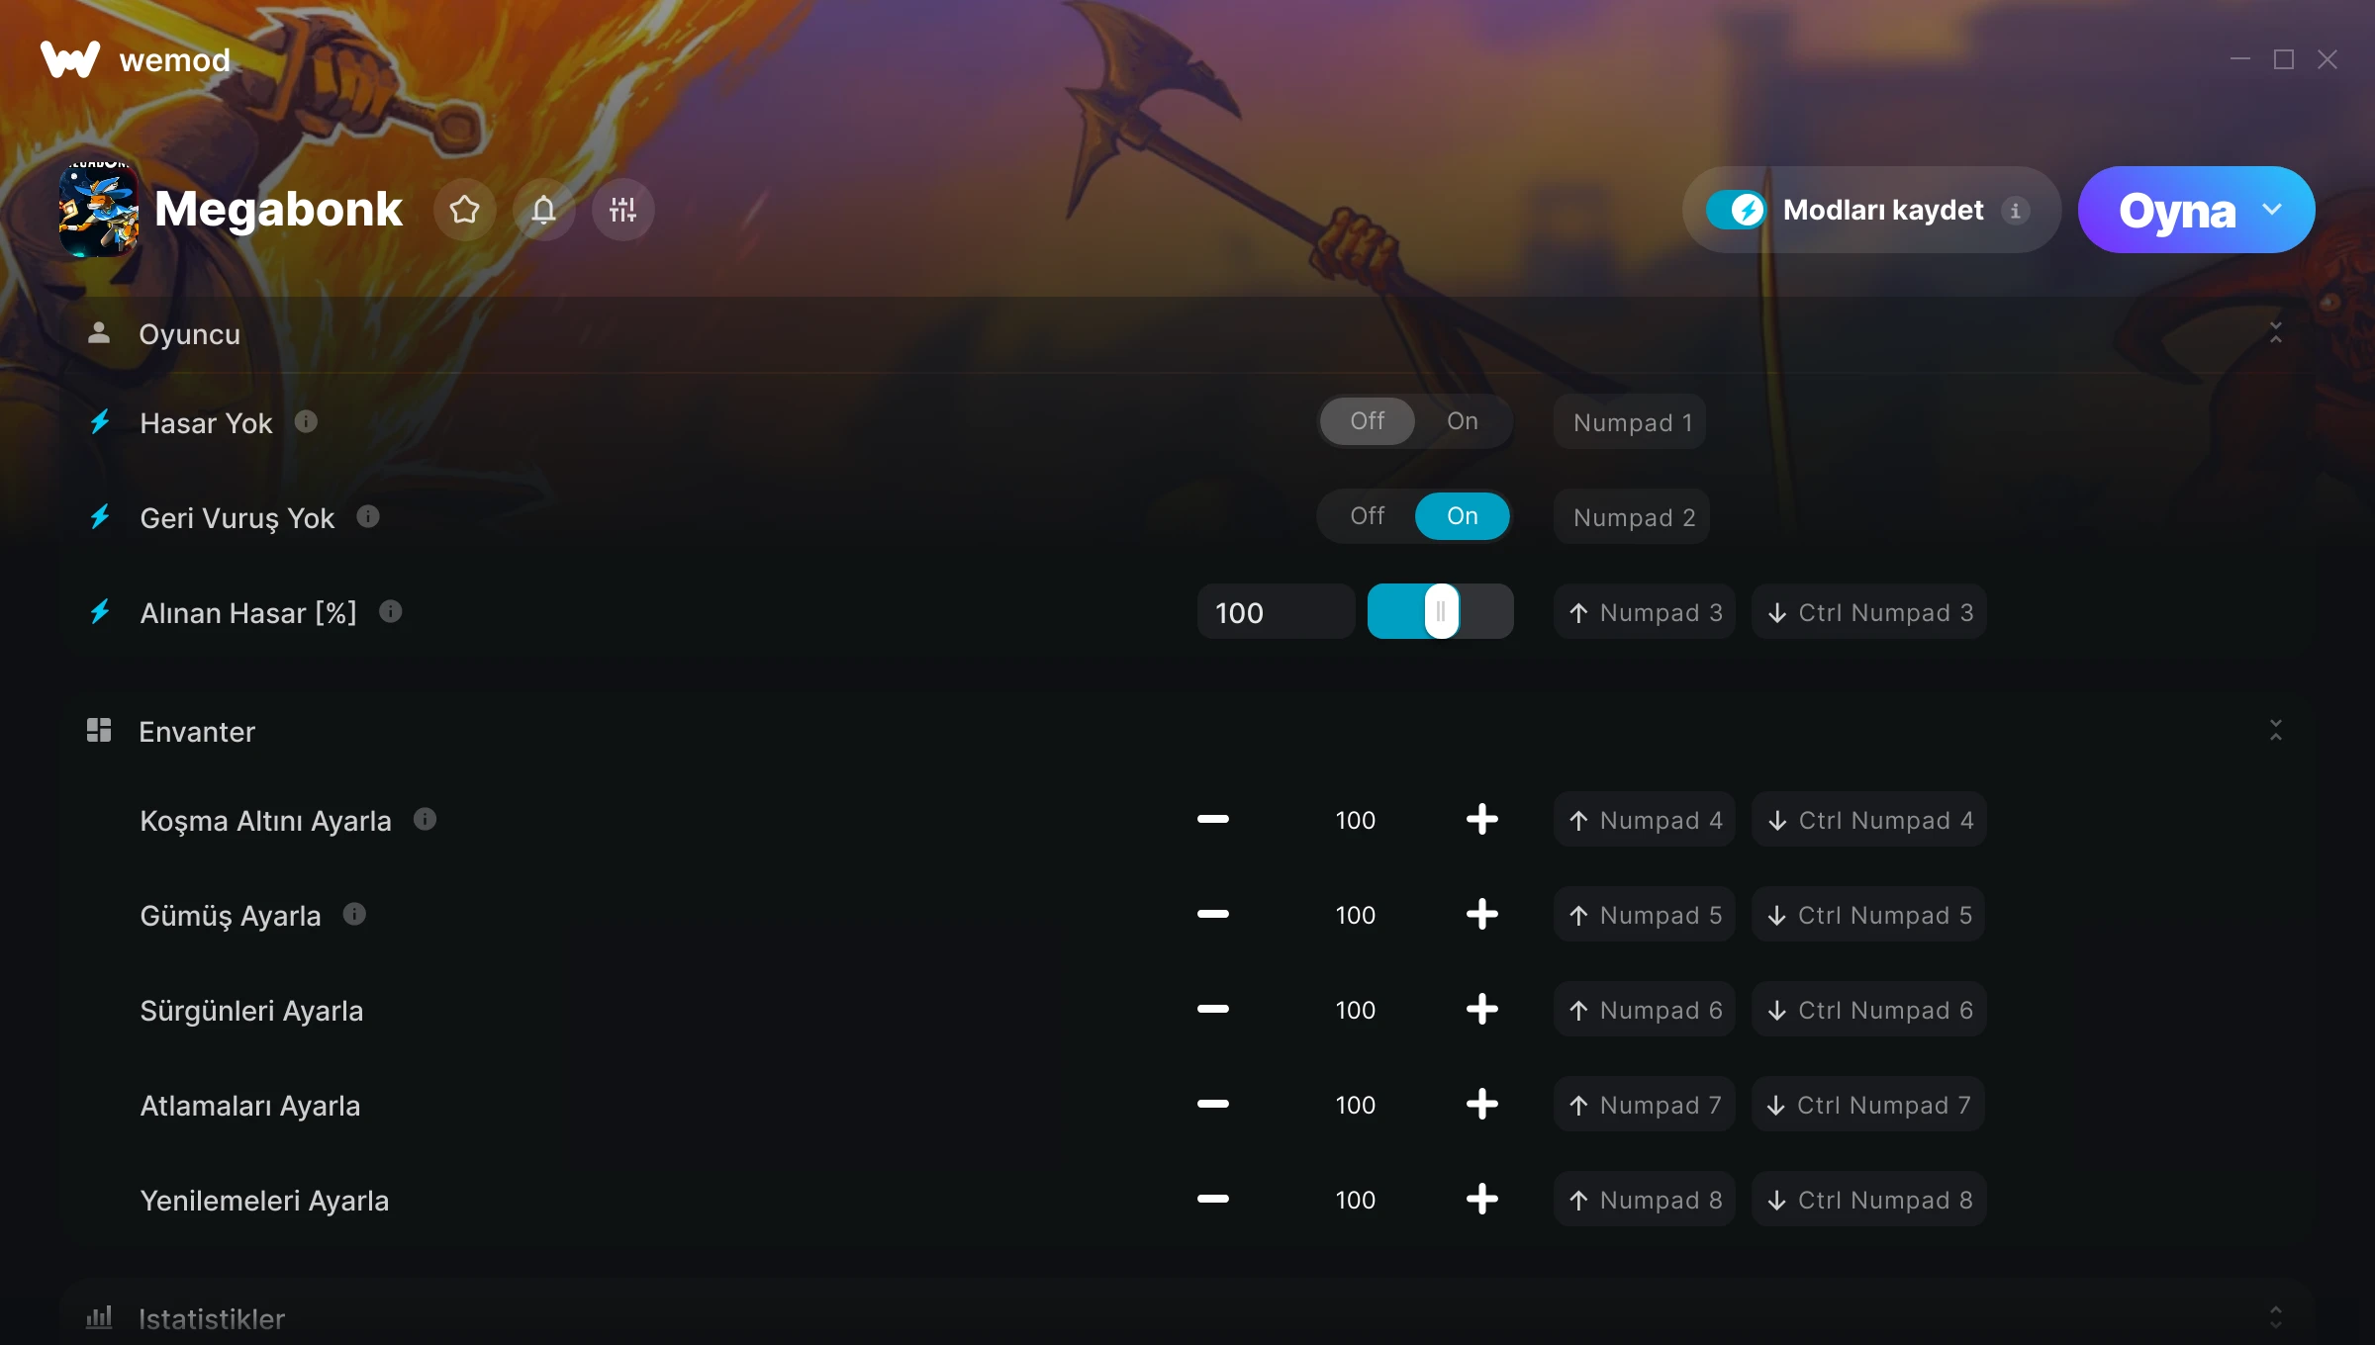Screen dimensions: 2375x1345
Task: Open the Oyna button dropdown arrow
Action: coord(2272,210)
